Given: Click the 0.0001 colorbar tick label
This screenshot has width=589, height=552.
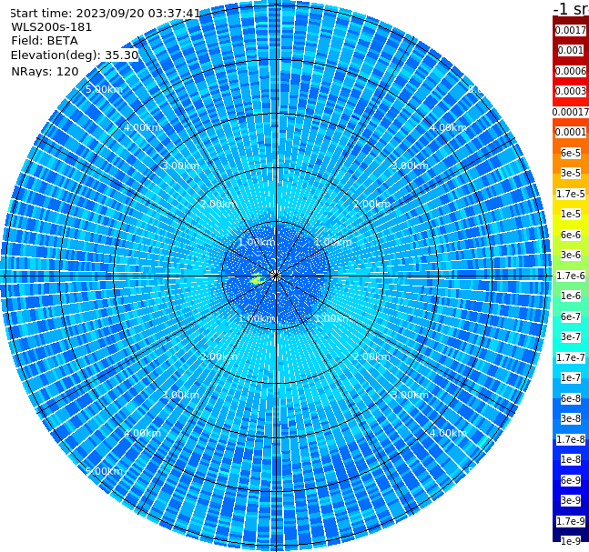Looking at the screenshot, I should (571, 132).
